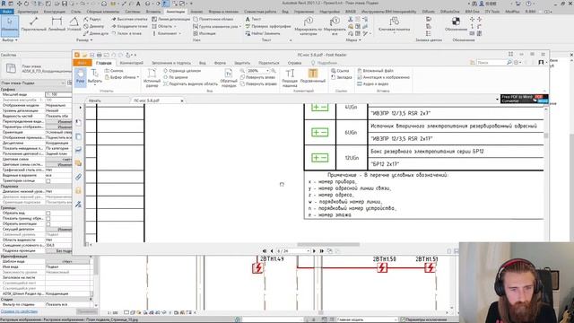
Task: Choose the Parallel (Параллельный) dimension tool
Action: click(34, 24)
